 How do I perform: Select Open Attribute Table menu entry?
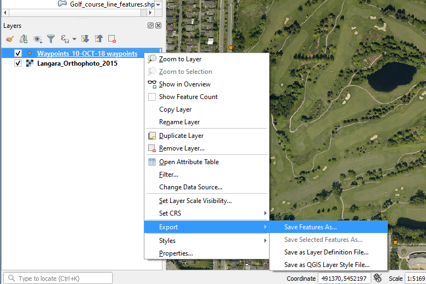189,162
